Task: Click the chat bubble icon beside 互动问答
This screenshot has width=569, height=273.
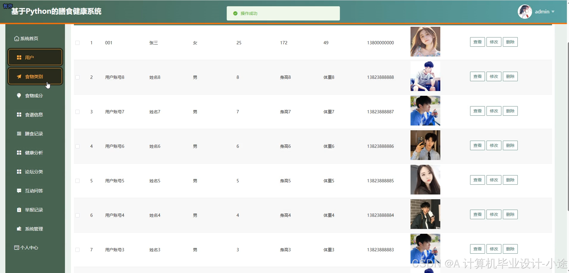Action: 19,191
